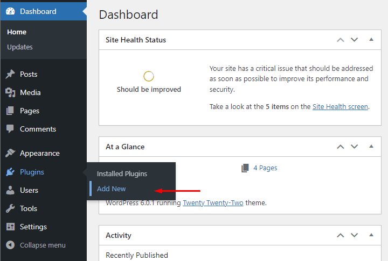Move At a Glance widget up
This screenshot has width=388, height=261.
point(341,147)
